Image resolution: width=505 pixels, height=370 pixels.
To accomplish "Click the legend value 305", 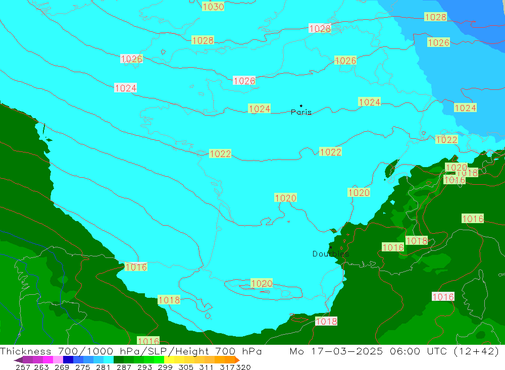I will pos(185,367).
